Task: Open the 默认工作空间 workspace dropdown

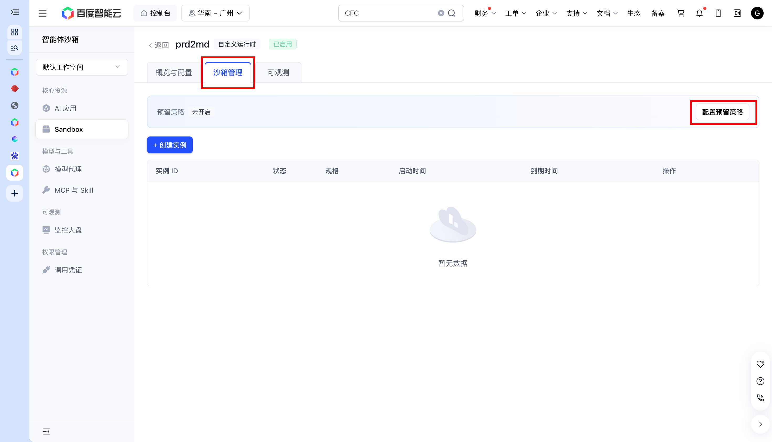Action: 82,67
